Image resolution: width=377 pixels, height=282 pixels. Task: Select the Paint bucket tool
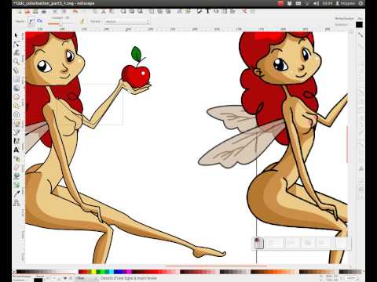point(16,176)
